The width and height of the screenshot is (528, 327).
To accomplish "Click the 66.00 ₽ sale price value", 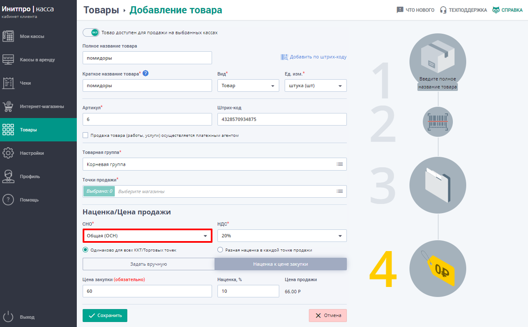I will (292, 292).
